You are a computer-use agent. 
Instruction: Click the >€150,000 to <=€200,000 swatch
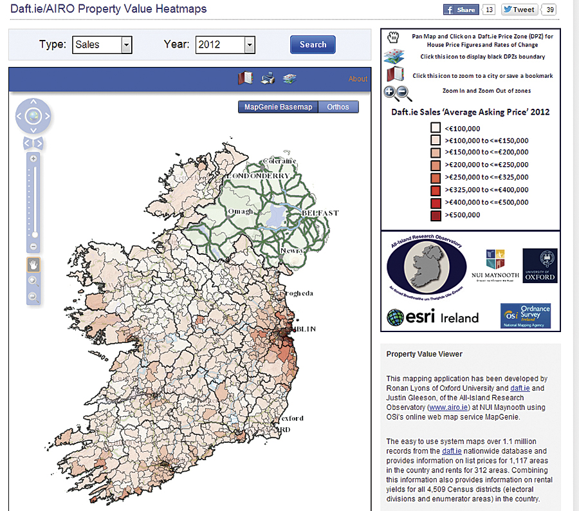pos(436,153)
